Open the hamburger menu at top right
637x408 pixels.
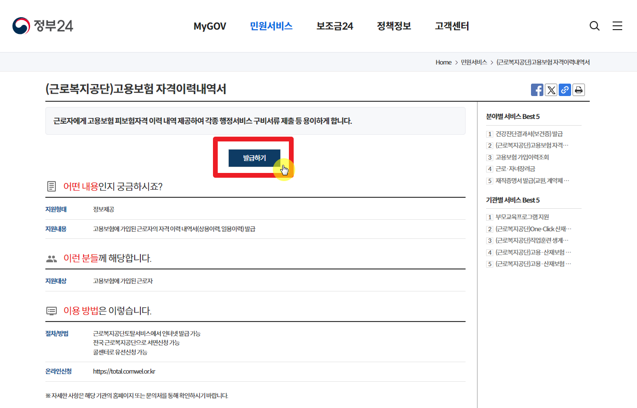tap(617, 26)
